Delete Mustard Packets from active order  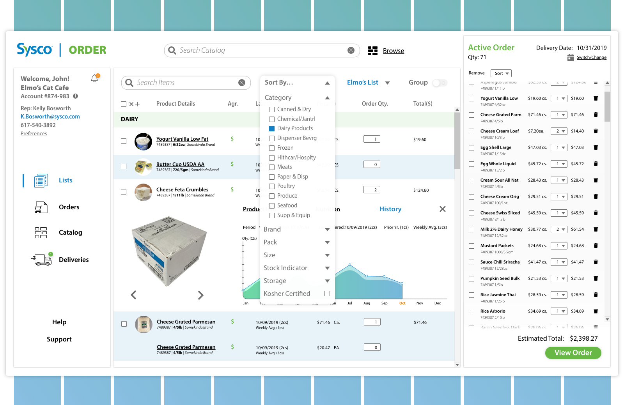596,246
